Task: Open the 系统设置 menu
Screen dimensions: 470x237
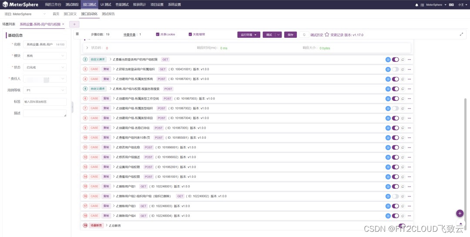Action: [175, 5]
